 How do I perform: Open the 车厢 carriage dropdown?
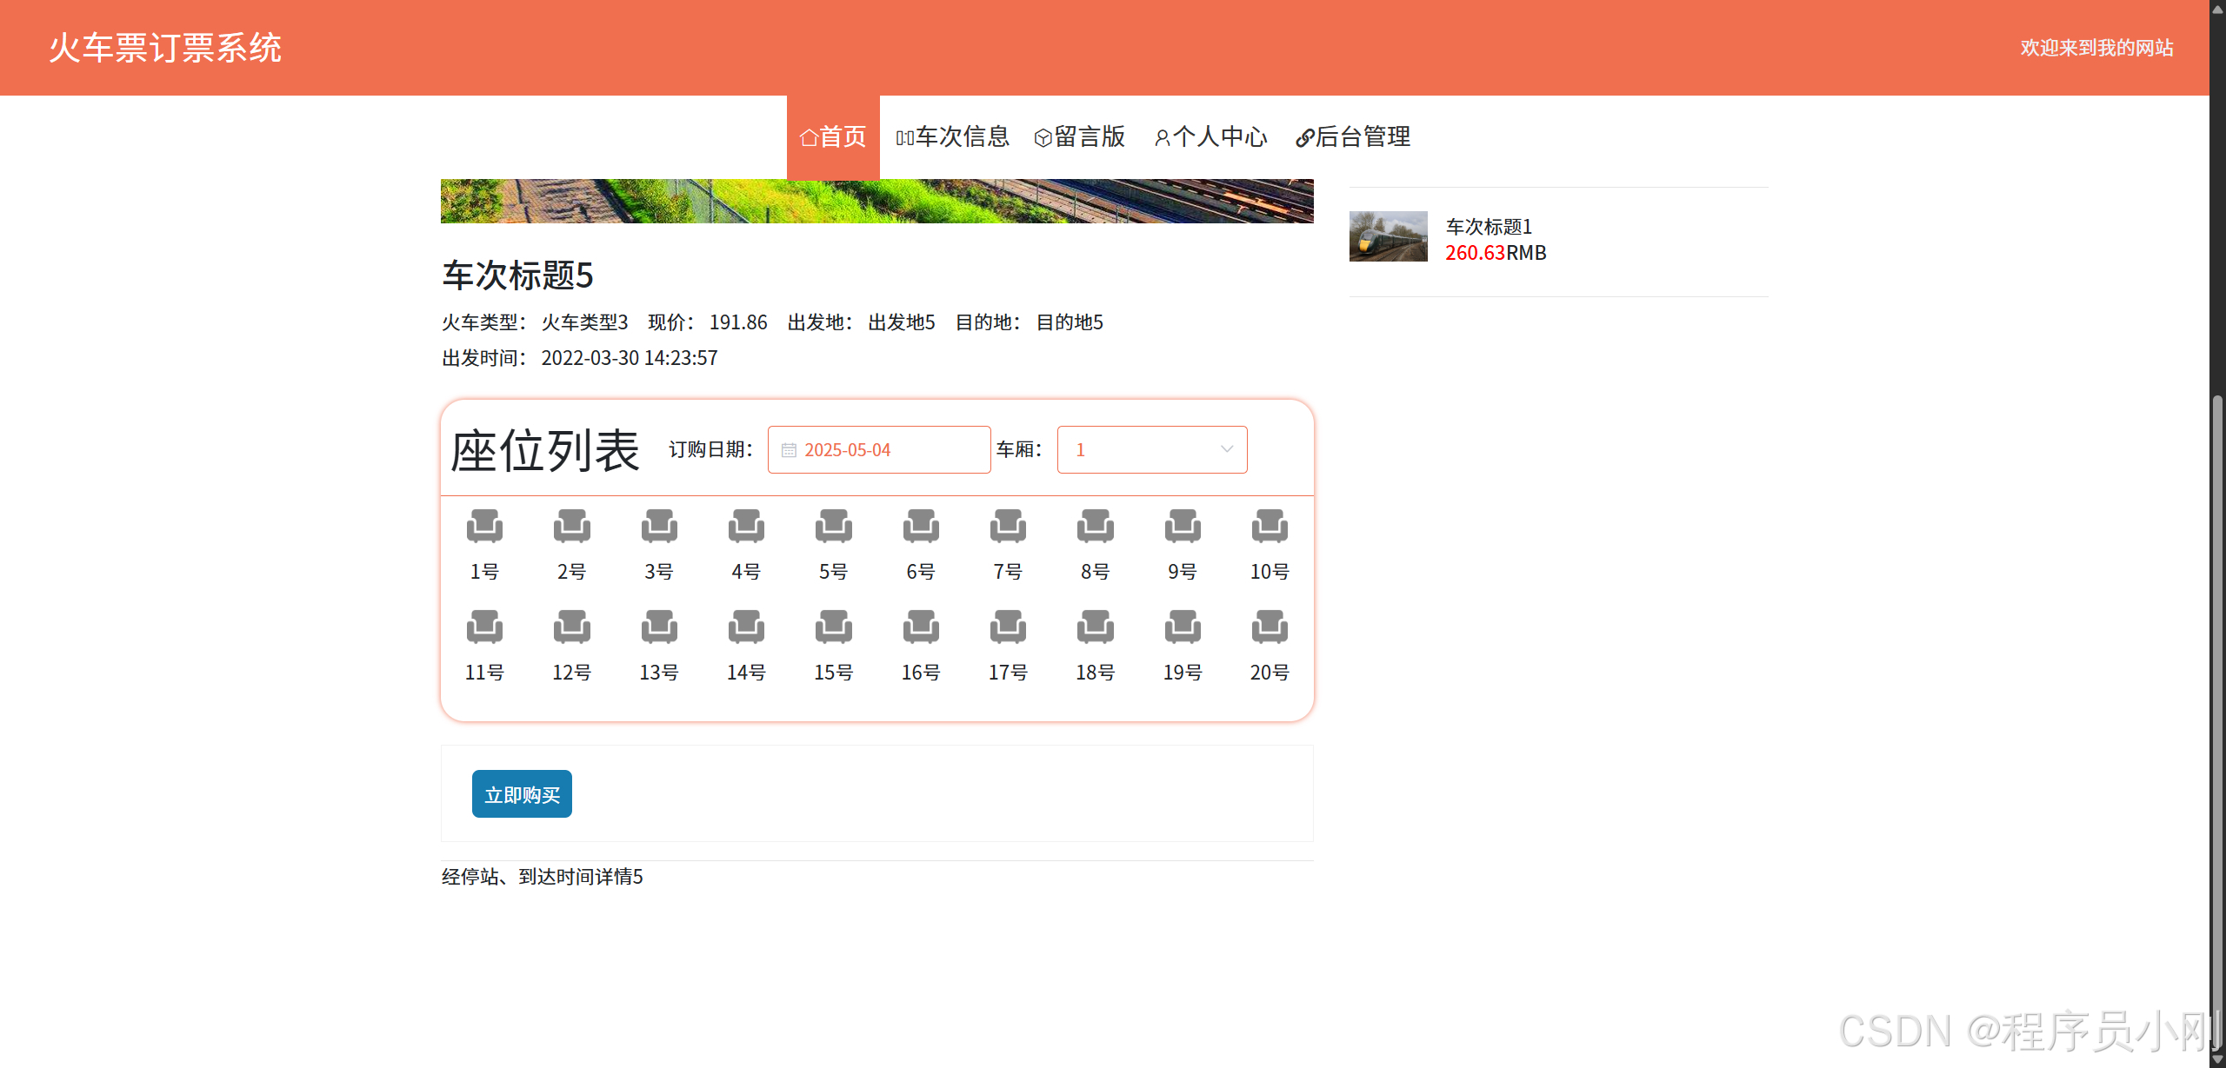(1151, 449)
